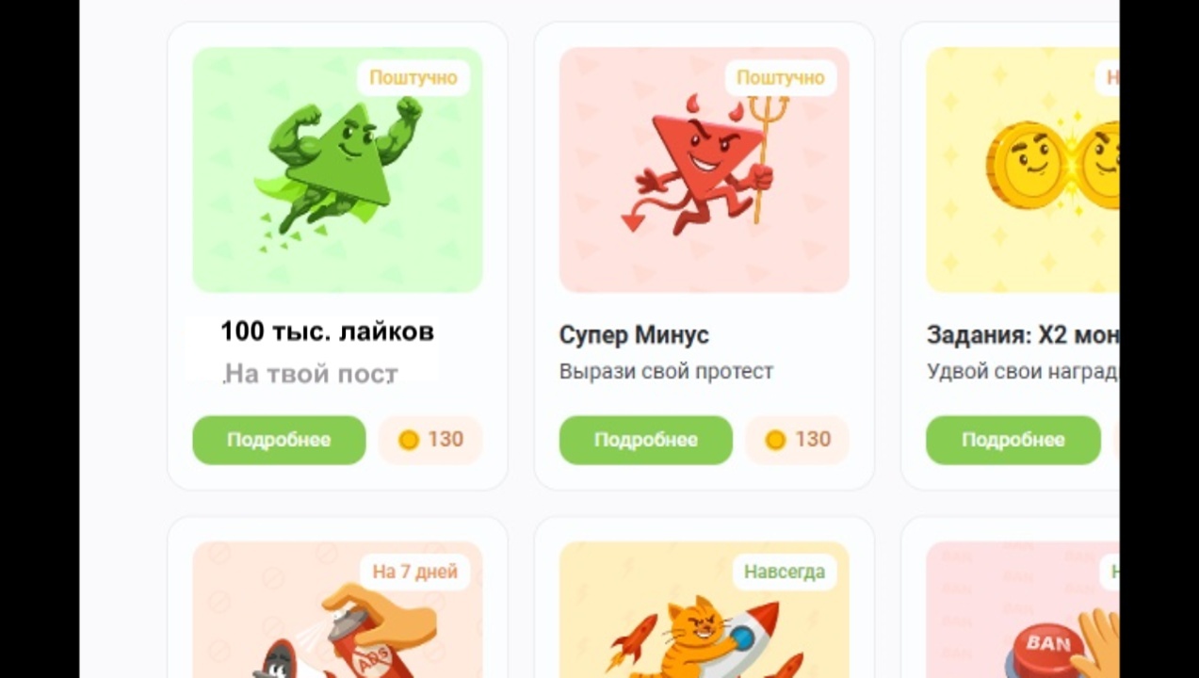The height and width of the screenshot is (678, 1199).
Task: Click the coin icon on first card price
Action: pyautogui.click(x=409, y=440)
